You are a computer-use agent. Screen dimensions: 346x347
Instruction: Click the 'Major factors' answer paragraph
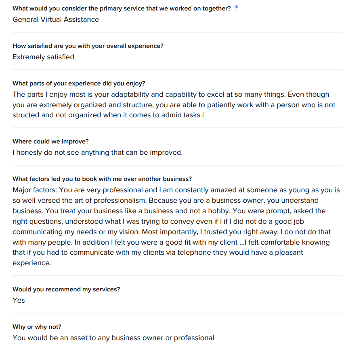click(x=176, y=226)
